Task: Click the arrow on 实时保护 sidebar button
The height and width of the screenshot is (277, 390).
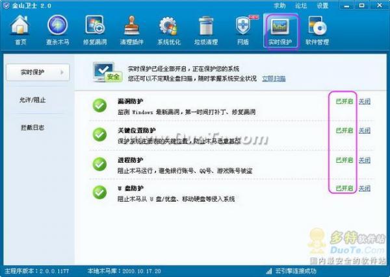Action: 62,72
